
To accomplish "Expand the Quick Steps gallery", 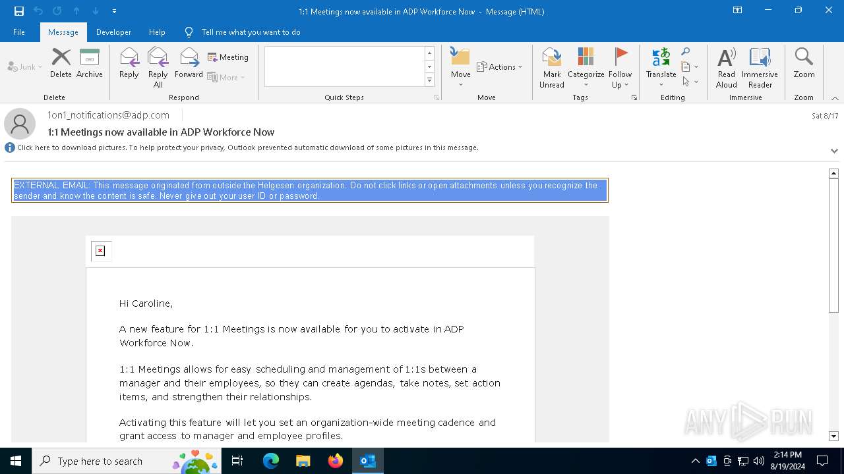I will pyautogui.click(x=429, y=80).
